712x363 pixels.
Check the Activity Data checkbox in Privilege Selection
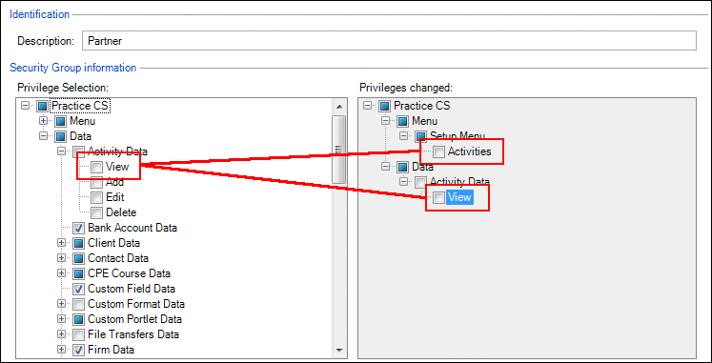pos(79,151)
